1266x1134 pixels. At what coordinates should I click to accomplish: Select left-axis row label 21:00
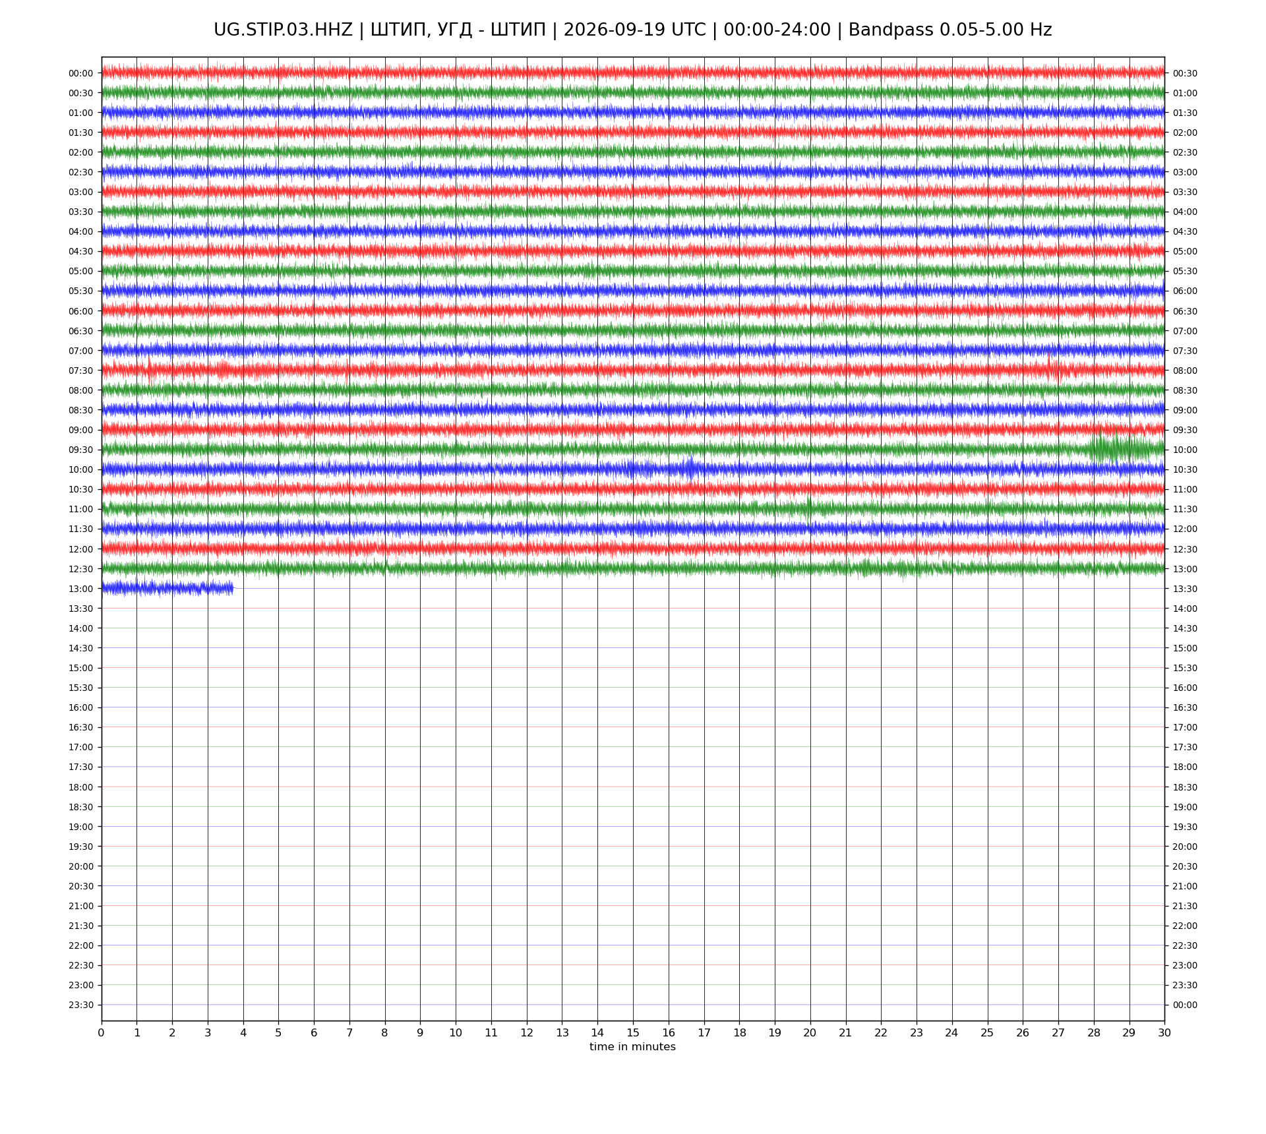pos(81,906)
